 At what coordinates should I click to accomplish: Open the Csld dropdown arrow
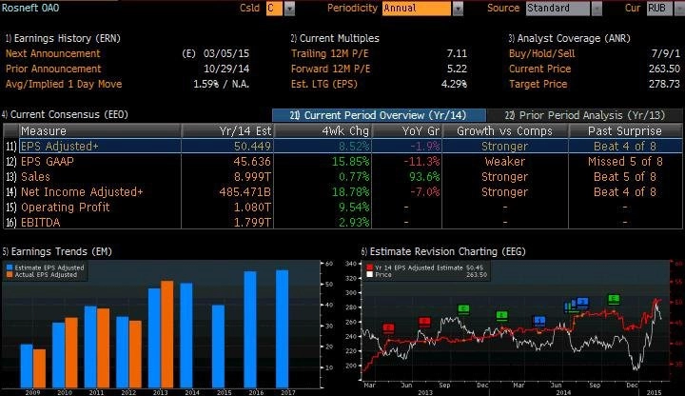point(289,9)
